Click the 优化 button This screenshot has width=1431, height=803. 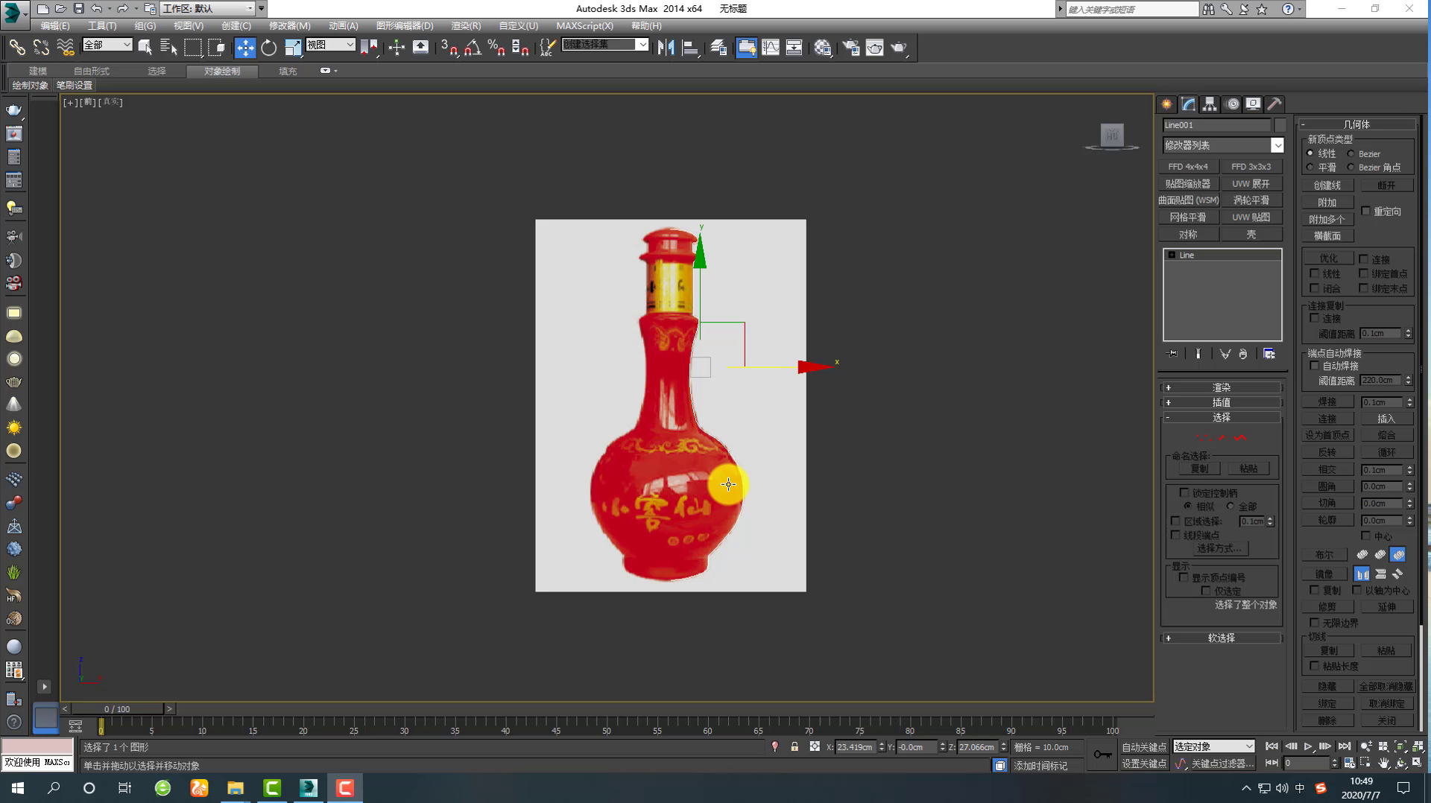(x=1327, y=258)
